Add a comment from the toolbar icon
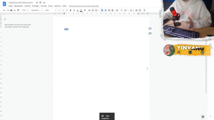 [x=93, y=10]
